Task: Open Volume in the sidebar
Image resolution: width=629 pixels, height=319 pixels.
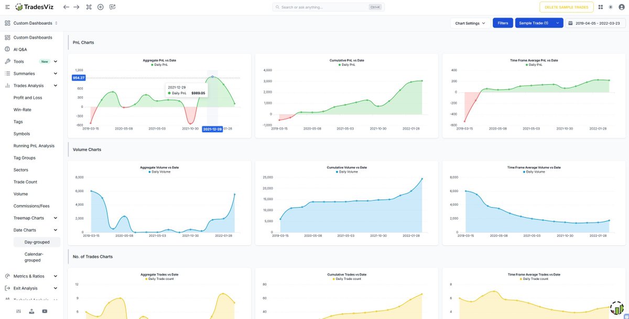Action: 21,194
